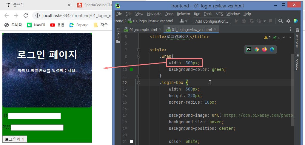The image size is (305, 145).
Task: Click the Stop square icon
Action: click(271, 21)
